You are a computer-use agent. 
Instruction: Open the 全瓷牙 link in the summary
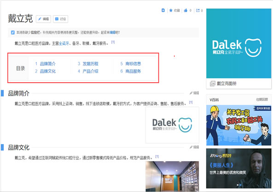click(64, 43)
